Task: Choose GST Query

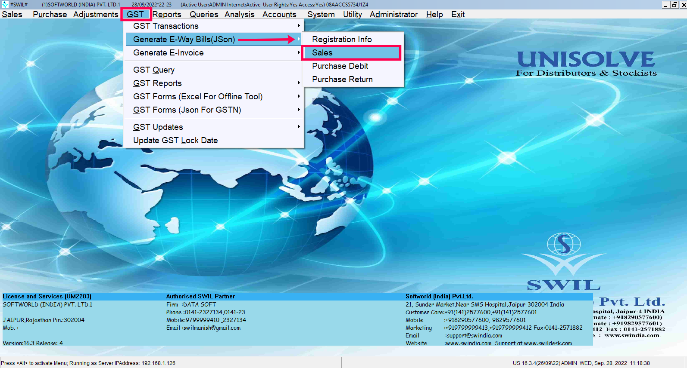Action: (214, 70)
